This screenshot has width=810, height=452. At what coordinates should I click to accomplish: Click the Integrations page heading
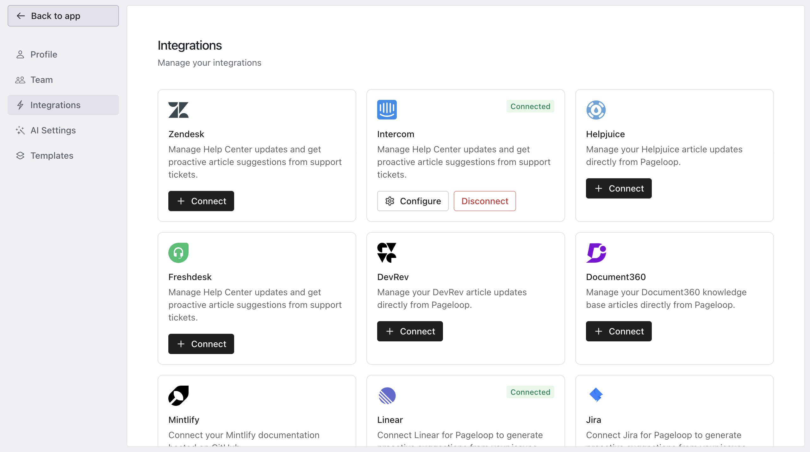[190, 46]
